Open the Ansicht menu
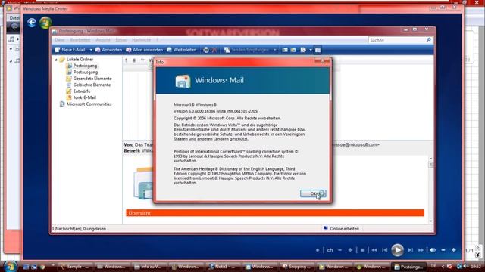This screenshot has width=485, height=272. coord(103,40)
